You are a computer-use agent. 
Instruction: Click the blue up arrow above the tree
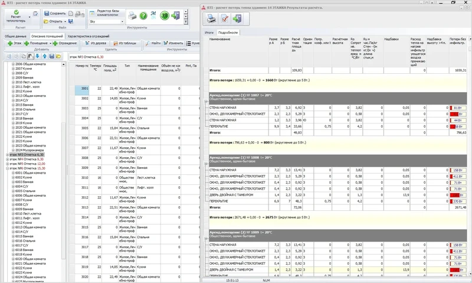click(x=44, y=56)
